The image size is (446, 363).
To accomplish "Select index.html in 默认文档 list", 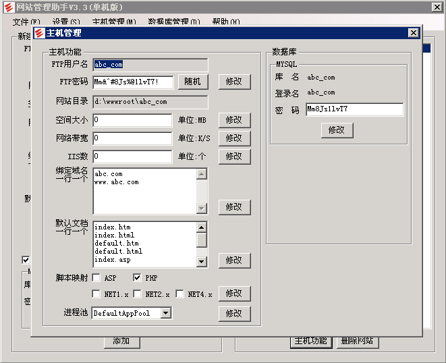I will point(114,235).
